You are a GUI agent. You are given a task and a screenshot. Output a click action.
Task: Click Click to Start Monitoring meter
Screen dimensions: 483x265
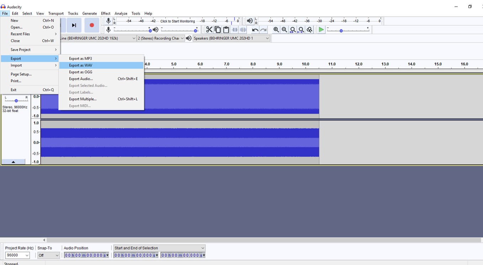[177, 21]
